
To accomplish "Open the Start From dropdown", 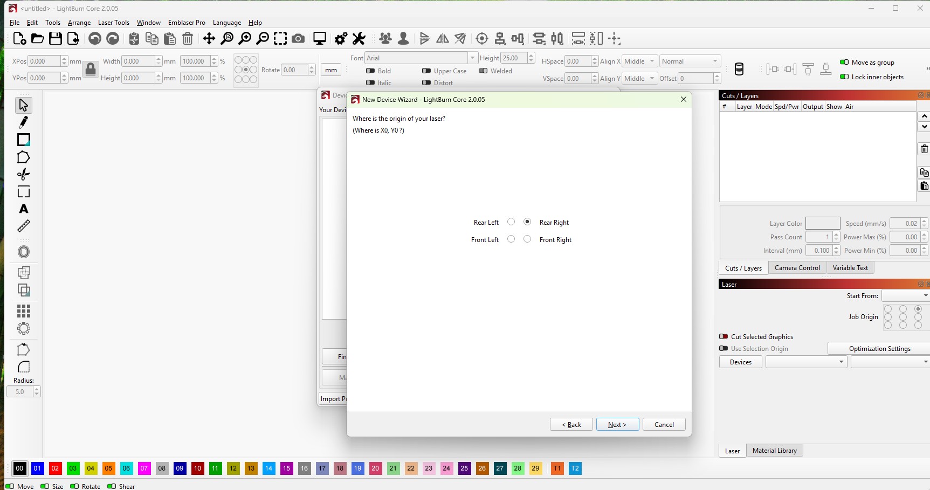I will [x=906, y=295].
